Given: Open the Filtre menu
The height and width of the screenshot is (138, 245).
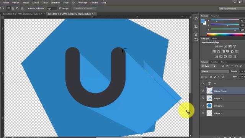Looking at the screenshot, I should pyautogui.click(x=66, y=3).
